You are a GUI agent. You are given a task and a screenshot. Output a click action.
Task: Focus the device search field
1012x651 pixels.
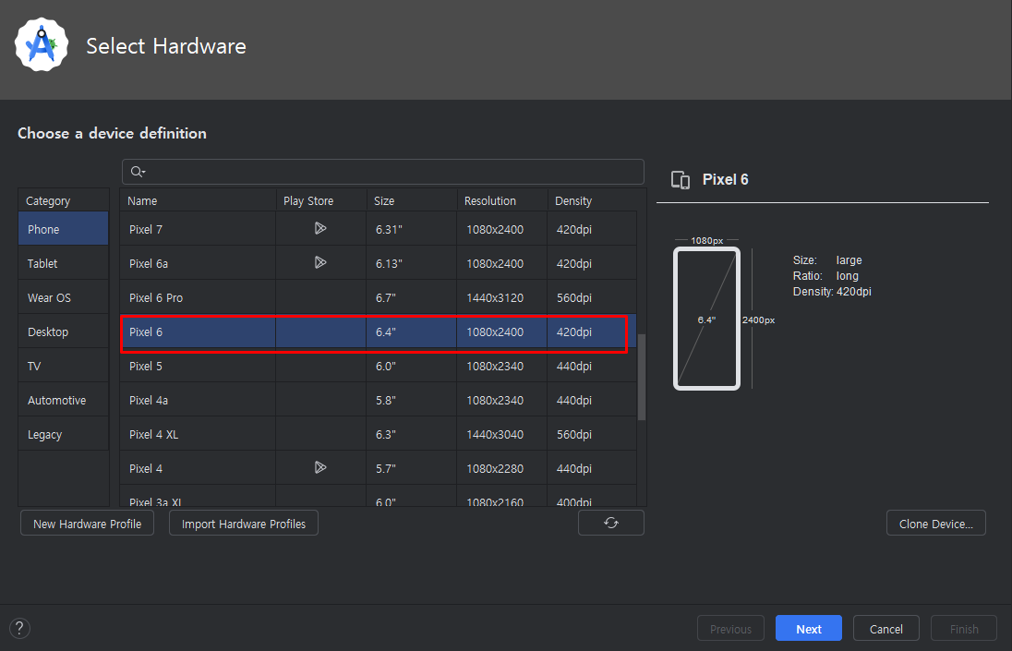point(382,172)
